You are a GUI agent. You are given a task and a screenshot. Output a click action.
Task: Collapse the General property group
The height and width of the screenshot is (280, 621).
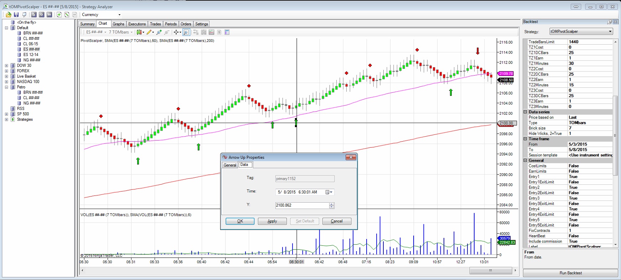pyautogui.click(x=525, y=161)
